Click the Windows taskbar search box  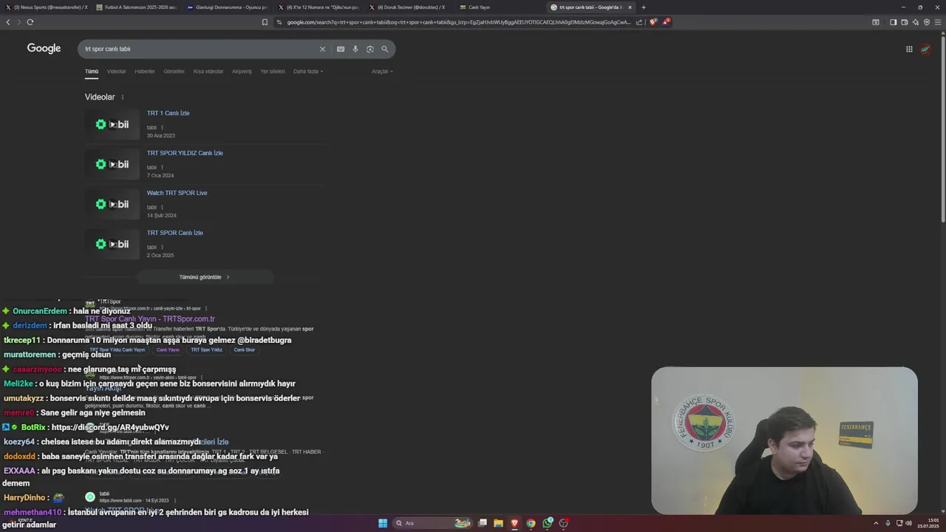point(433,523)
